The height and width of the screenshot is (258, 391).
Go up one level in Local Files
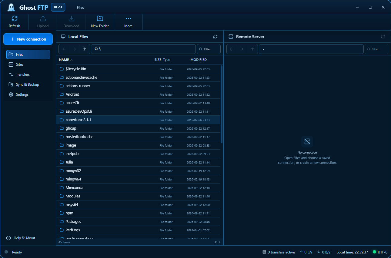85,49
